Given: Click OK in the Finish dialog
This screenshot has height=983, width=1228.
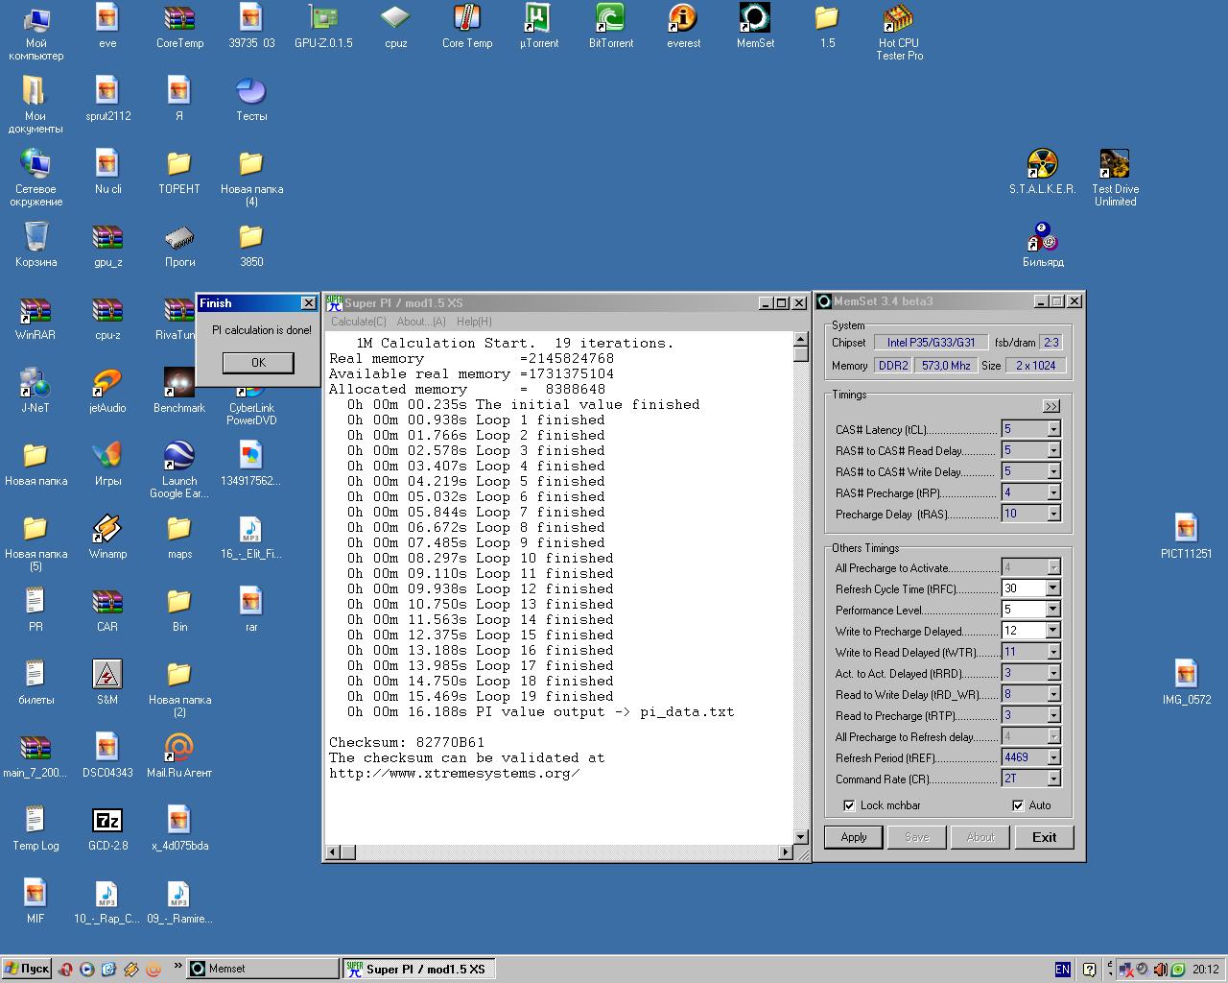Looking at the screenshot, I should point(258,362).
